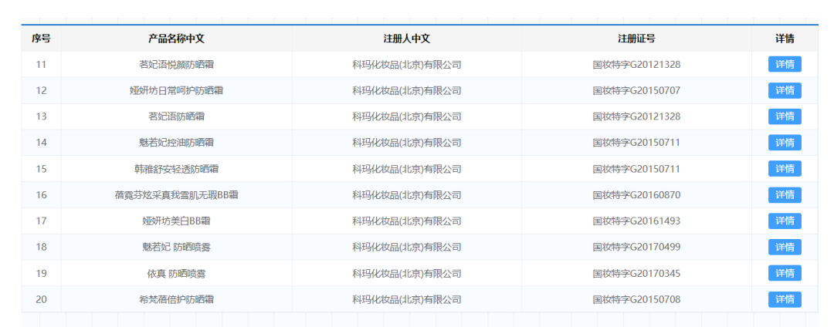This screenshot has height=327, width=834.
Task: Click registration number 国妆特字G20170499
Action: pos(636,248)
